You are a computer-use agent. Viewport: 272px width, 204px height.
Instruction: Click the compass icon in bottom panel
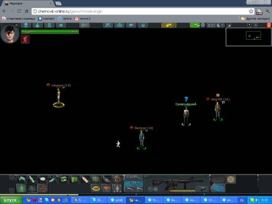click(x=231, y=179)
